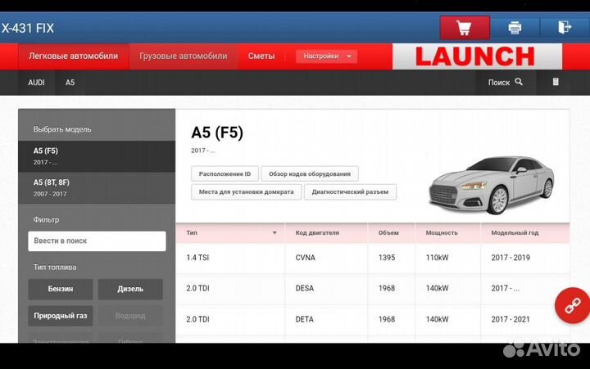The image size is (590, 369).
Task: Select A5 breadcrumb item
Action: 70,83
